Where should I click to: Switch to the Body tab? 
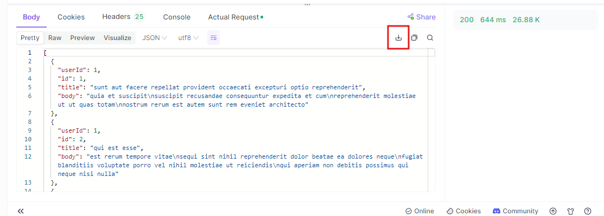[x=31, y=17]
